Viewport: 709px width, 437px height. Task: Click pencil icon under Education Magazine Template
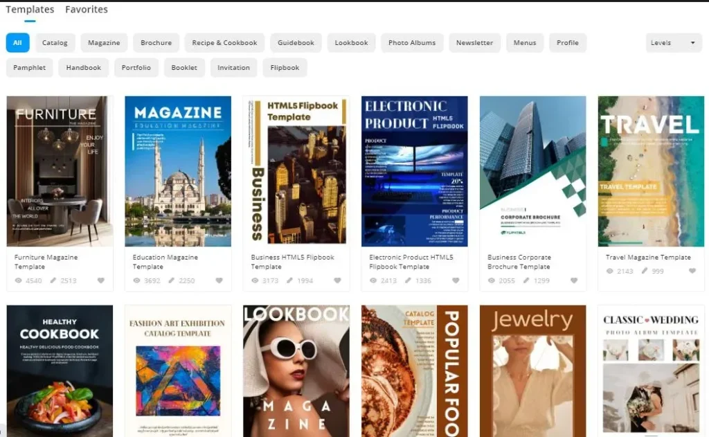coord(172,280)
